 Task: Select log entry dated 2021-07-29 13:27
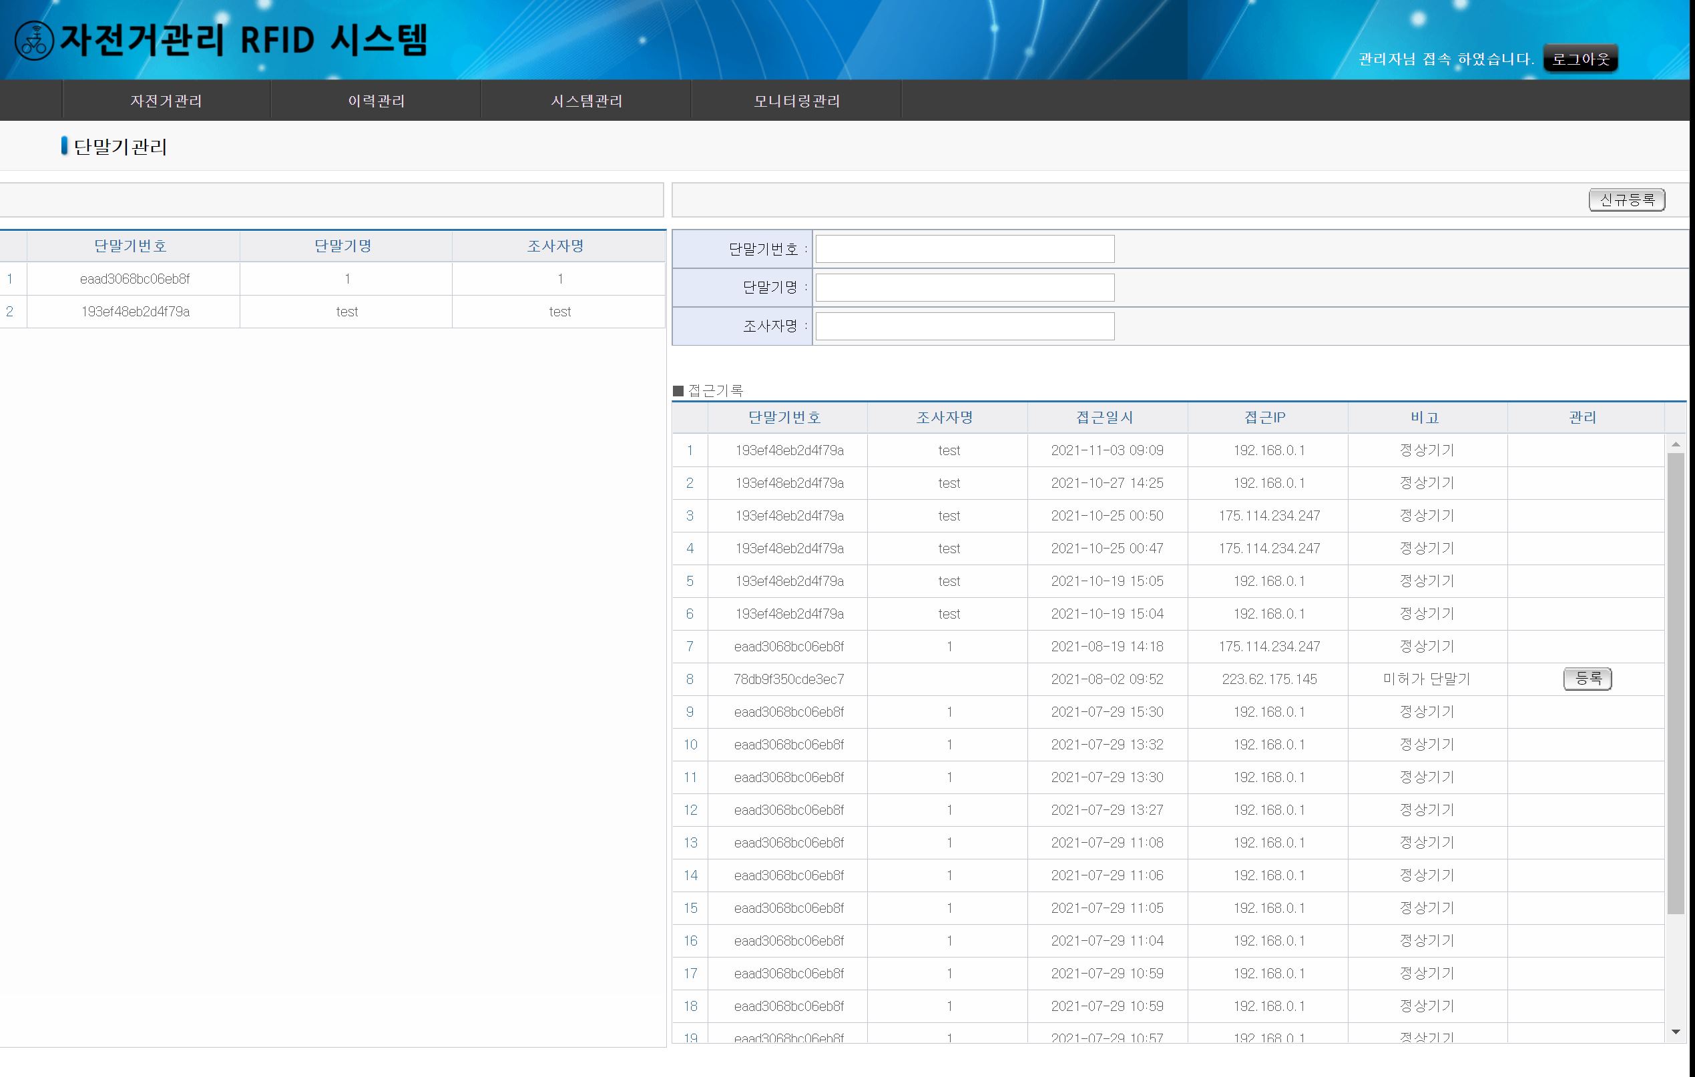1168,810
